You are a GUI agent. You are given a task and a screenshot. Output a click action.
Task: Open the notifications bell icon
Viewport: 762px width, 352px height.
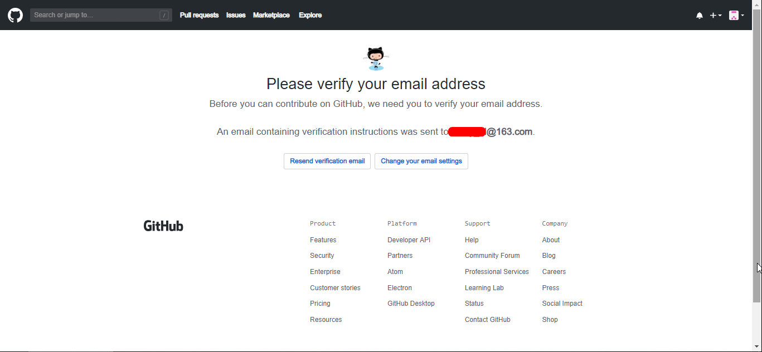[x=700, y=16]
